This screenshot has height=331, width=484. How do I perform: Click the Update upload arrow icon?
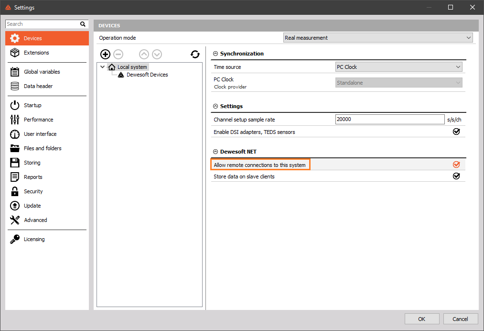(14, 206)
